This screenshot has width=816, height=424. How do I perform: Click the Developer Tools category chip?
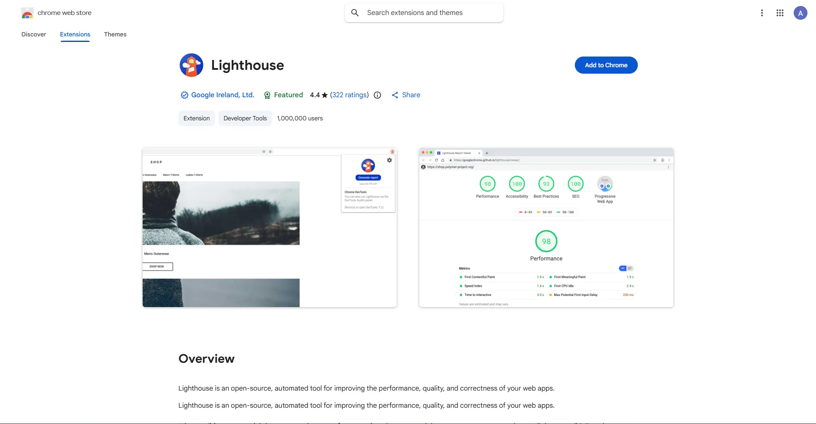(x=245, y=118)
